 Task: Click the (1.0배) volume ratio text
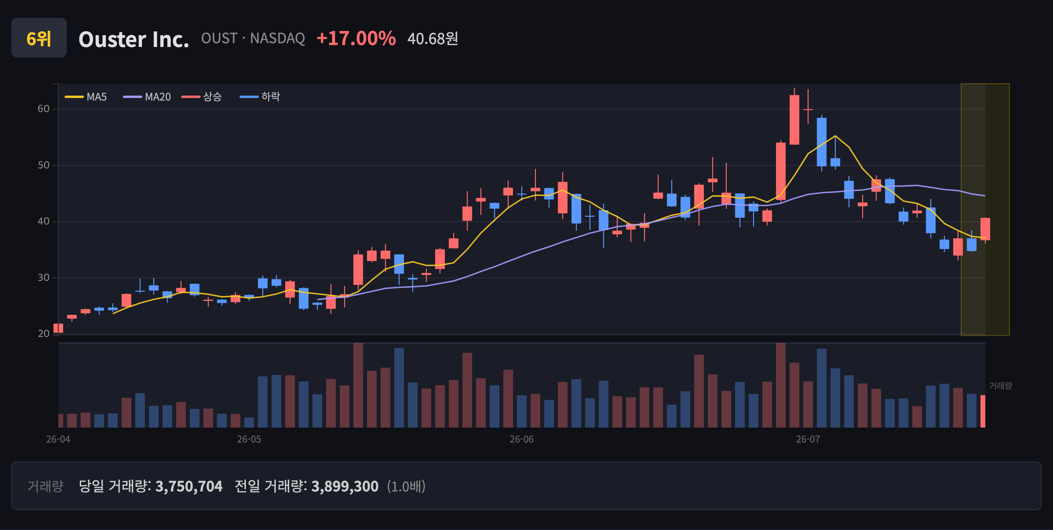406,486
